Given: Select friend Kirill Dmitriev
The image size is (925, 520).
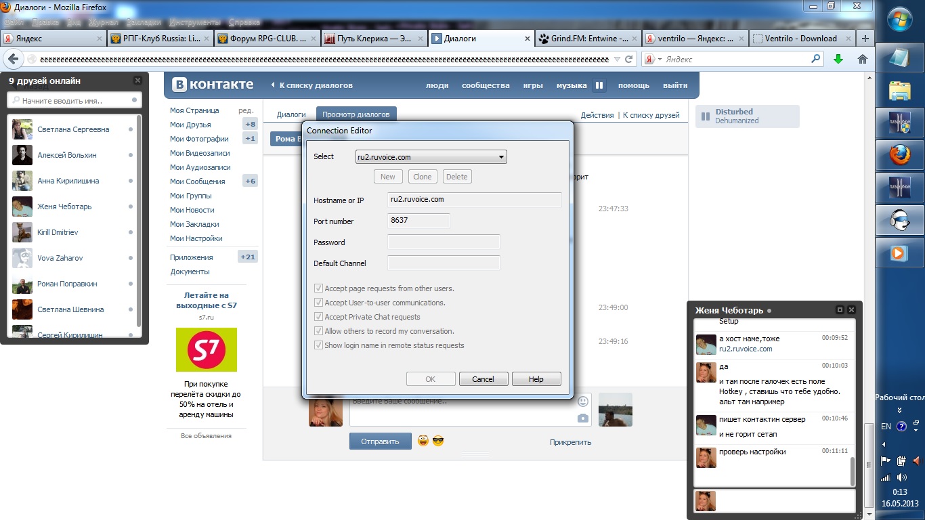Looking at the screenshot, I should coord(58,232).
